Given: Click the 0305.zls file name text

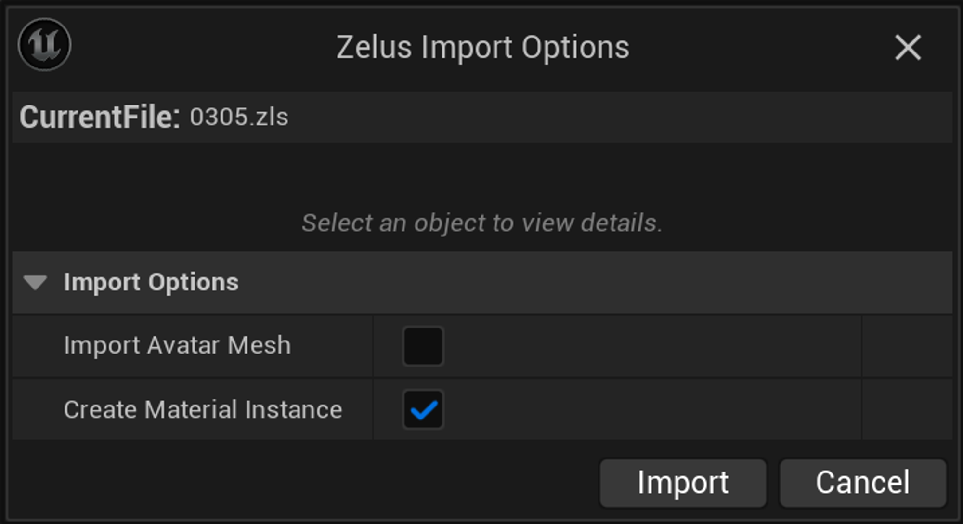Looking at the screenshot, I should 239,117.
